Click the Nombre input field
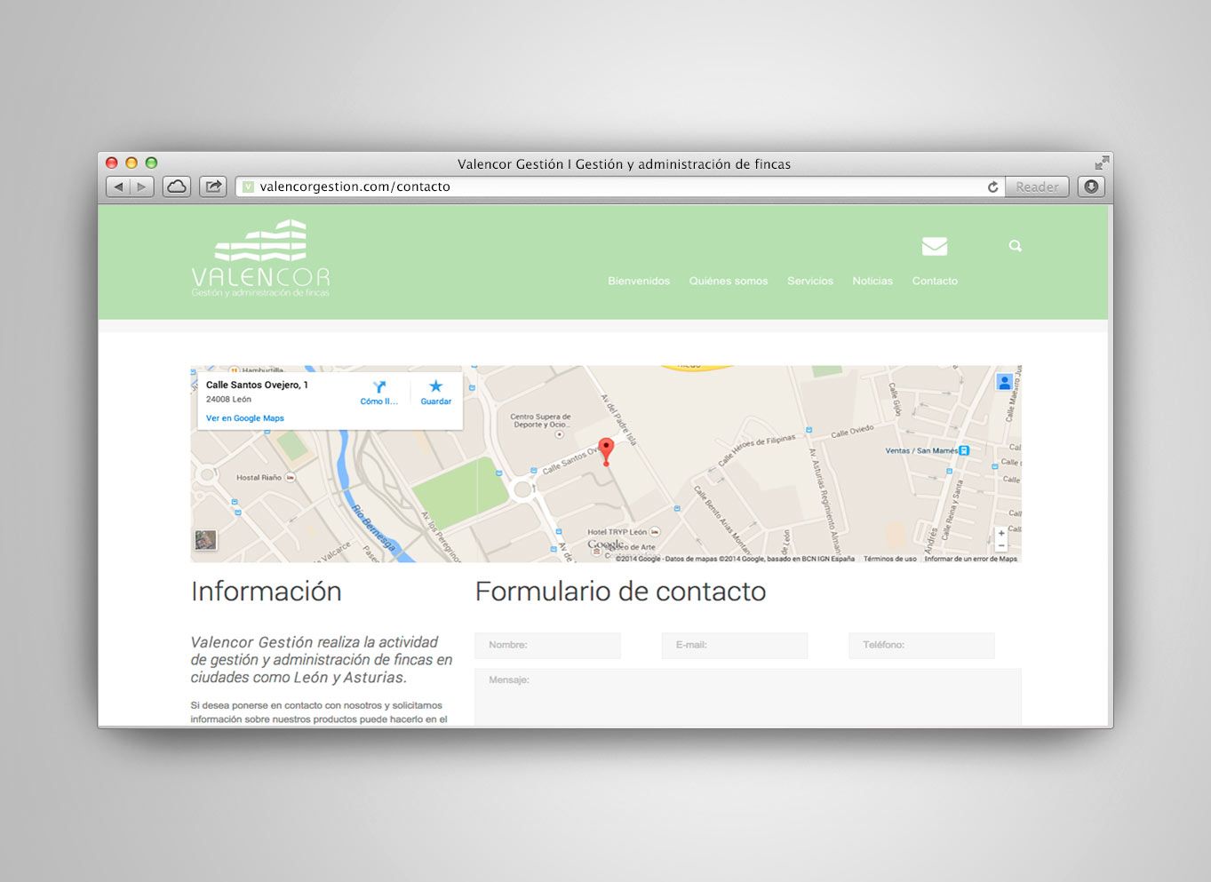 (547, 645)
